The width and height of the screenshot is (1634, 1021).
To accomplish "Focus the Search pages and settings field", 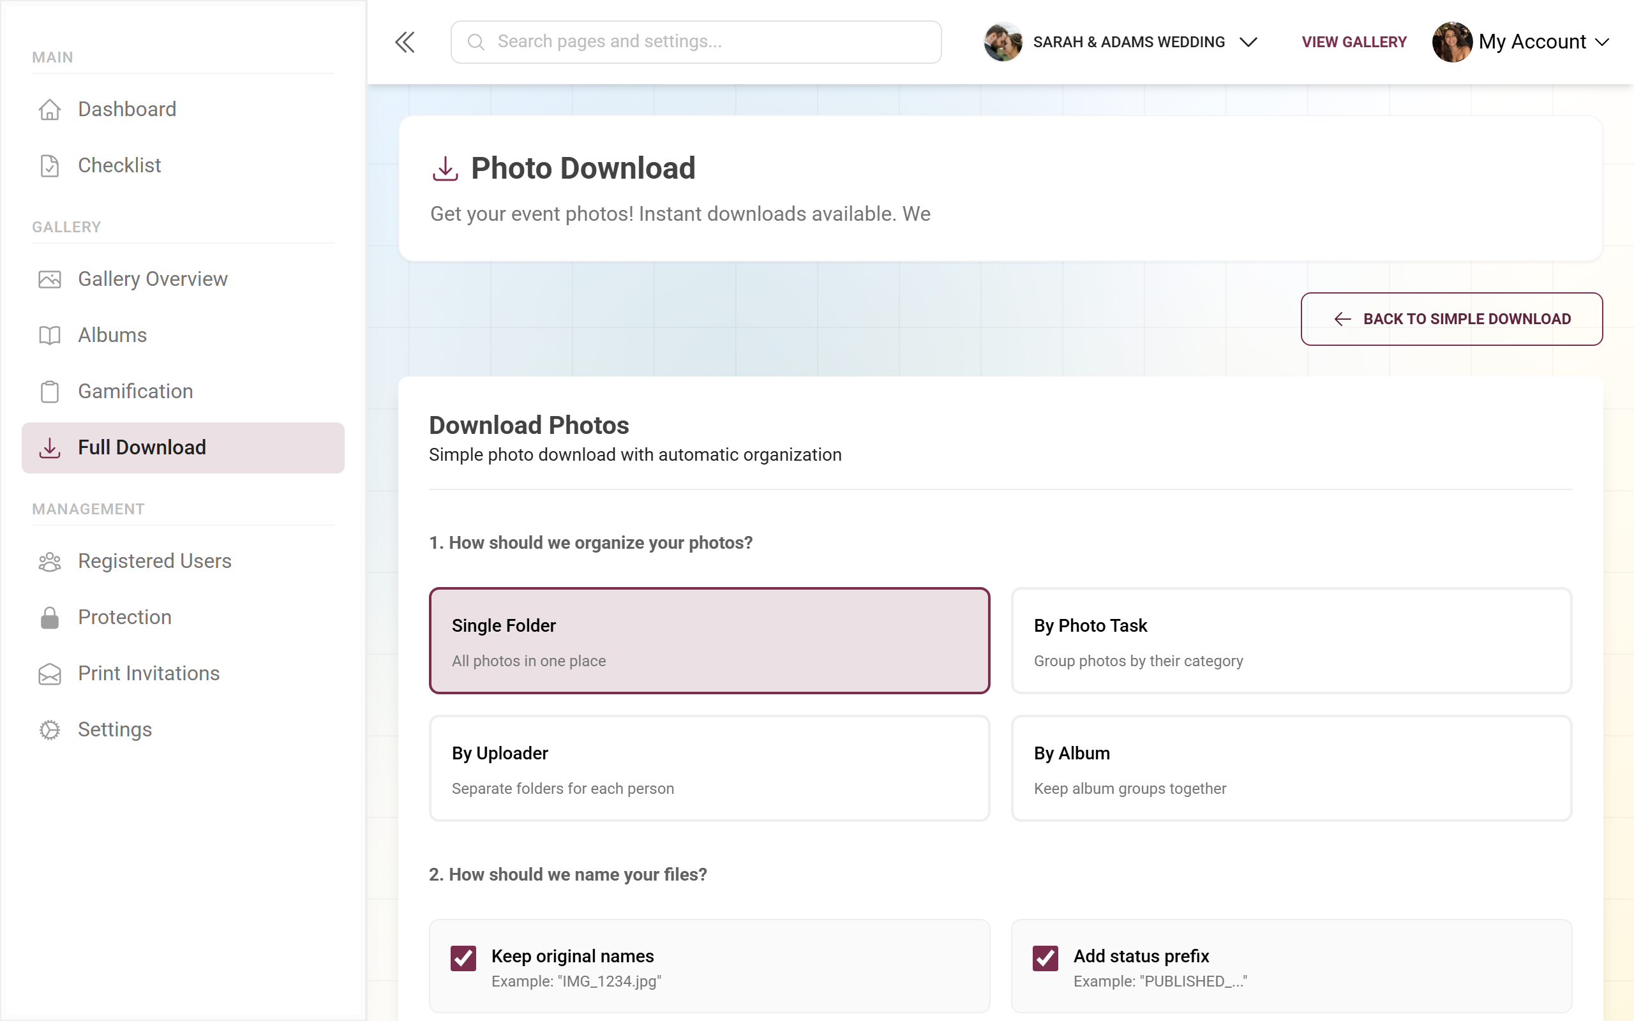I will [696, 42].
